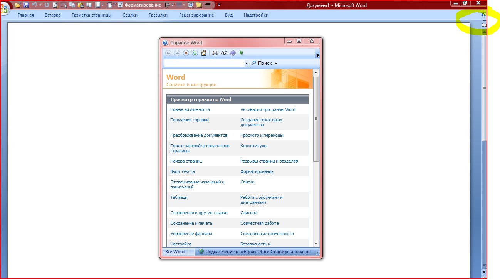Show the Help table of contents book
The image size is (500, 279).
(x=233, y=53)
